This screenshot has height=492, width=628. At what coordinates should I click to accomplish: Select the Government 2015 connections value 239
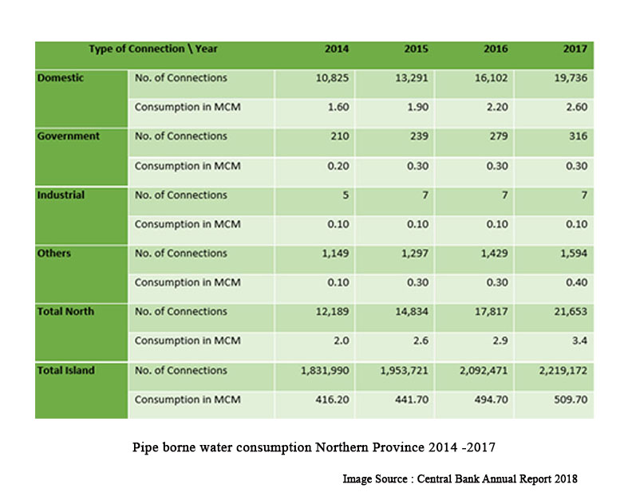click(x=418, y=136)
